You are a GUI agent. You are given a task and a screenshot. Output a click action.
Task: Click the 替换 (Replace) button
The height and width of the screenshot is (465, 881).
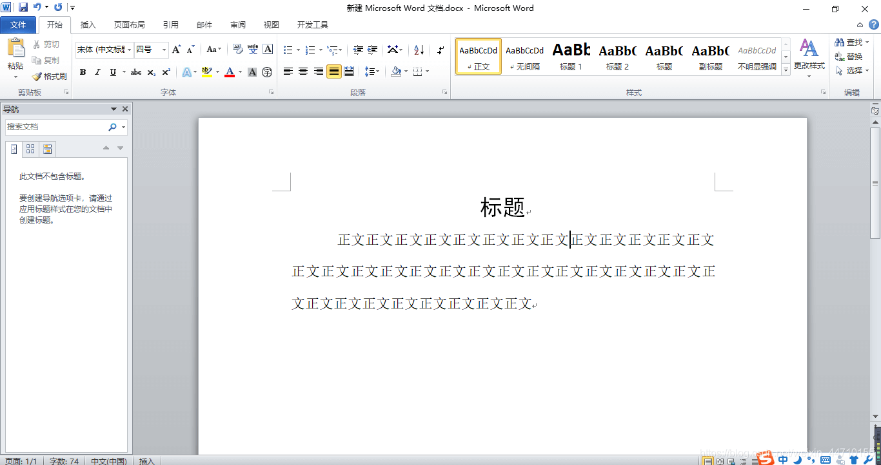click(x=849, y=57)
